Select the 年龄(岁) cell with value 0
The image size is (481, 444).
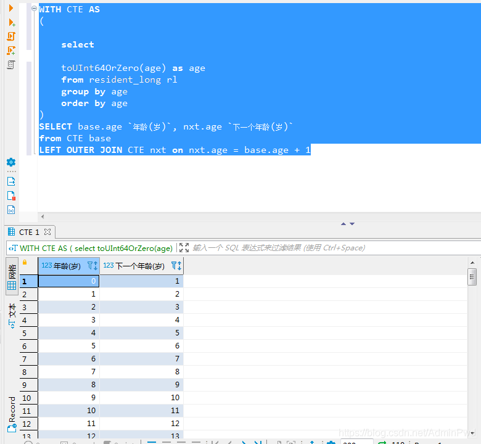68,281
